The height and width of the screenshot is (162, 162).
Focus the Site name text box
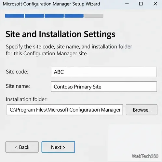click(x=104, y=87)
